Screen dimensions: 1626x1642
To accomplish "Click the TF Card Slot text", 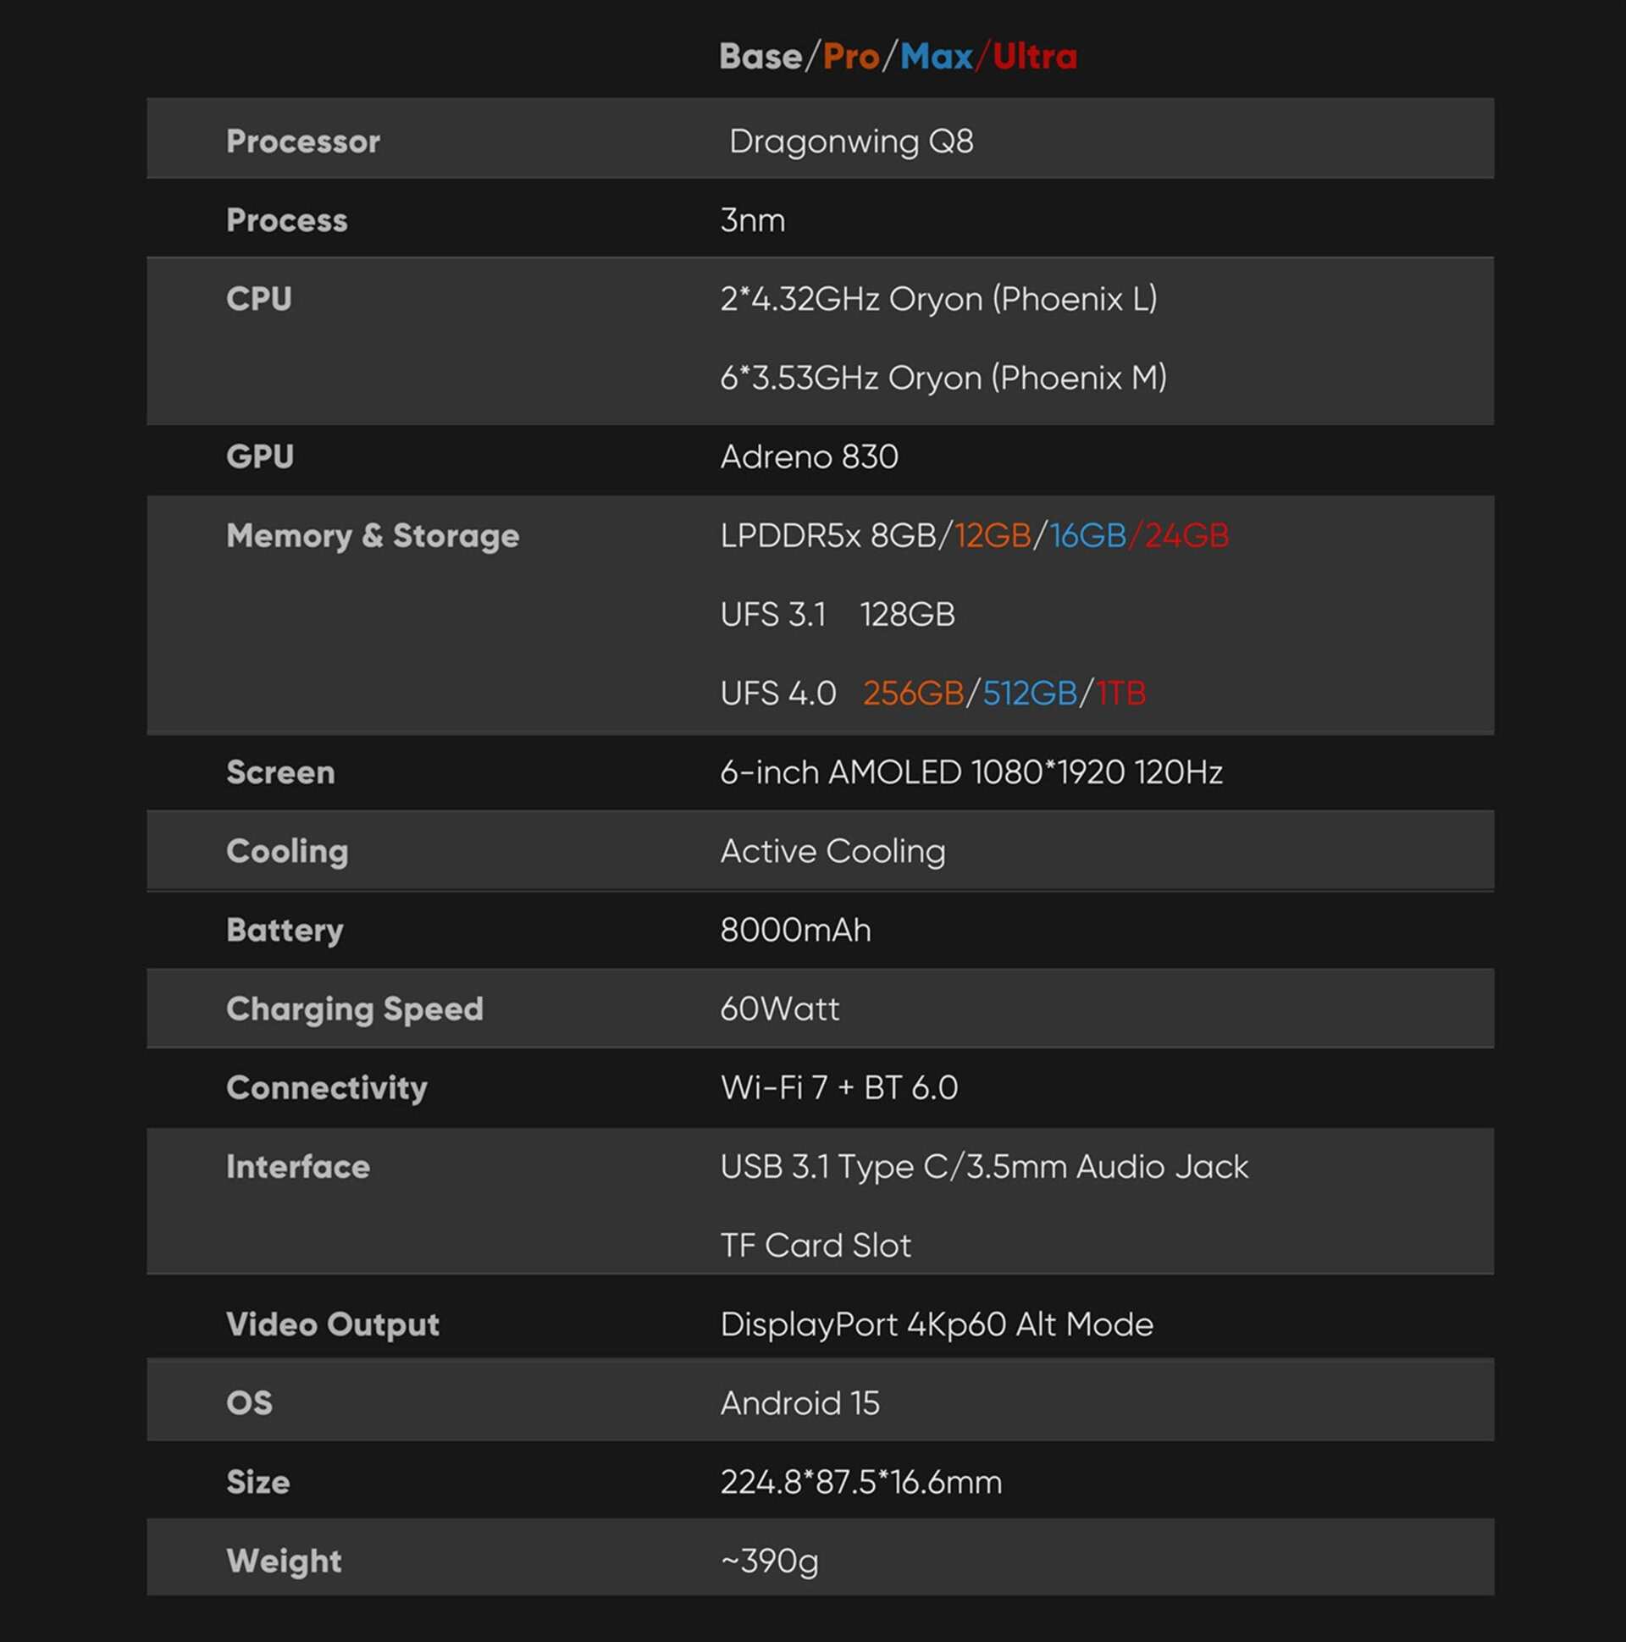I will pyautogui.click(x=816, y=1246).
